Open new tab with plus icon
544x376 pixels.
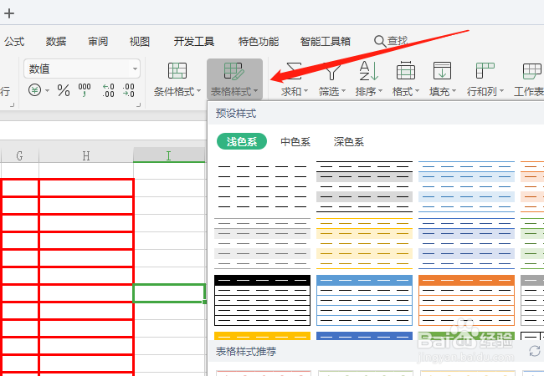click(x=9, y=13)
